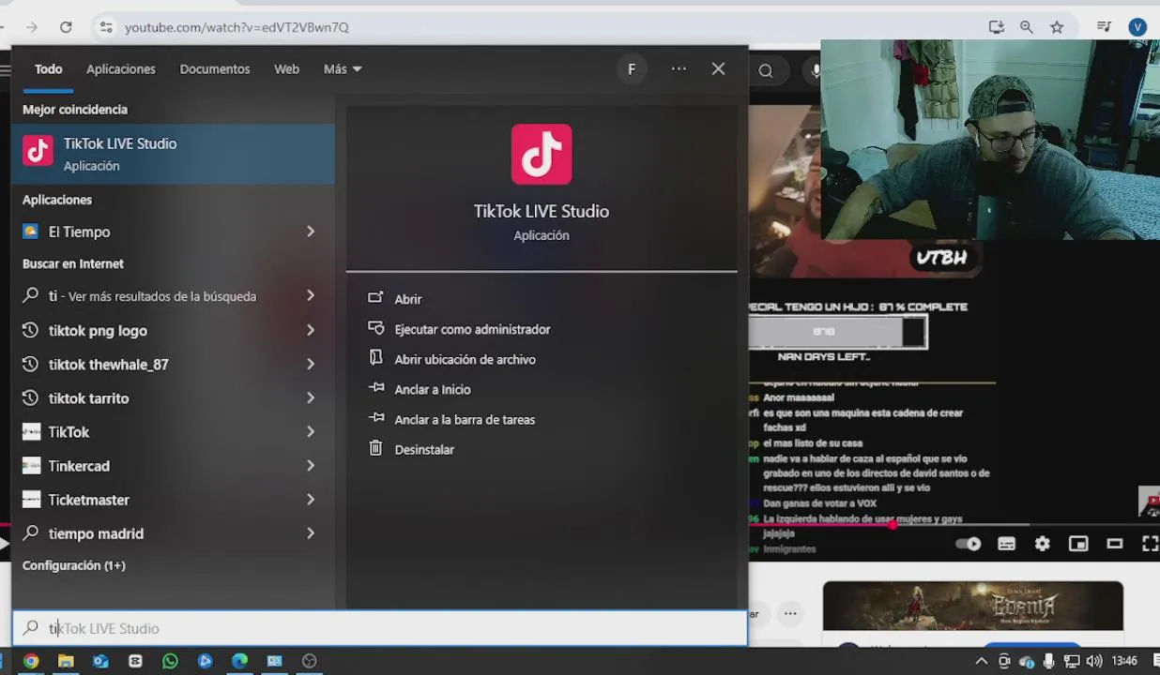Switch to the Aplicaciones tab
This screenshot has height=675, width=1160.
pos(121,68)
